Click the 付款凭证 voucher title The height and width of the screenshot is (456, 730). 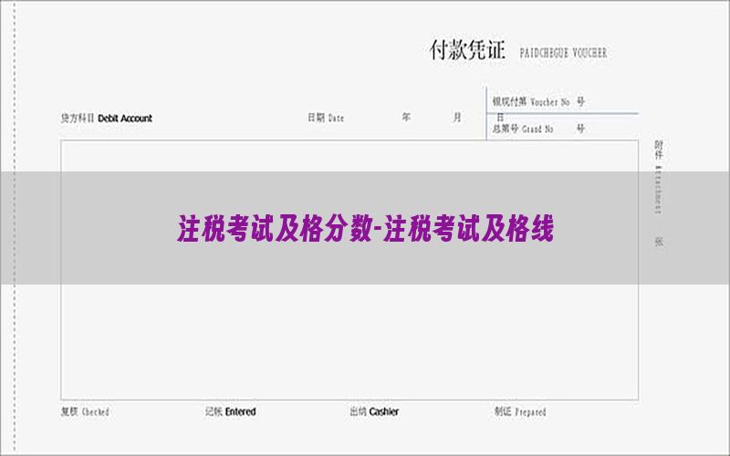(467, 50)
